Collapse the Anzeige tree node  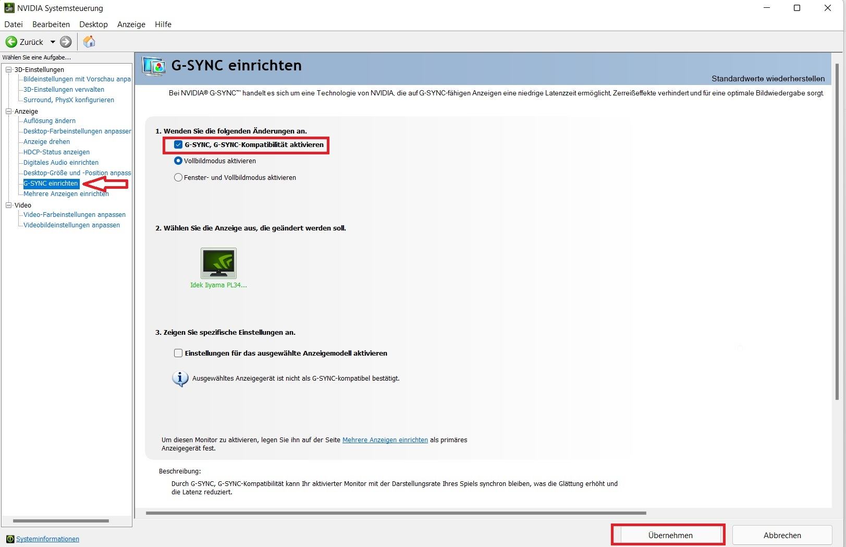tap(8, 111)
